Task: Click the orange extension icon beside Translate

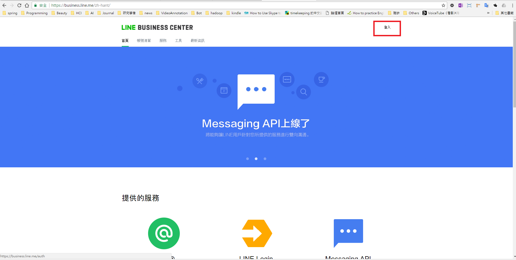Action: 478,5
